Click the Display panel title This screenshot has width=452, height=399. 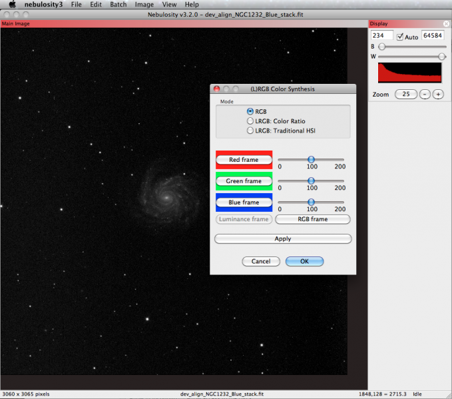(379, 24)
